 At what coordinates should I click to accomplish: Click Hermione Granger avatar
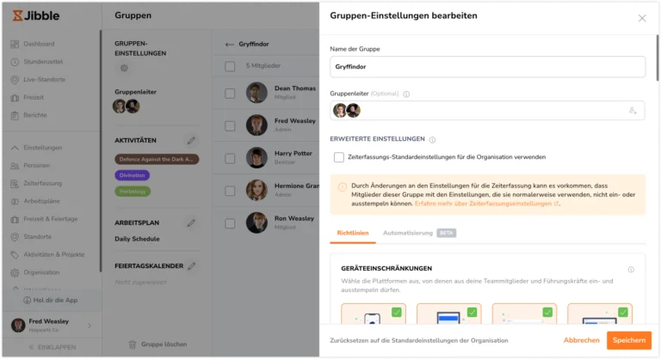(256, 190)
